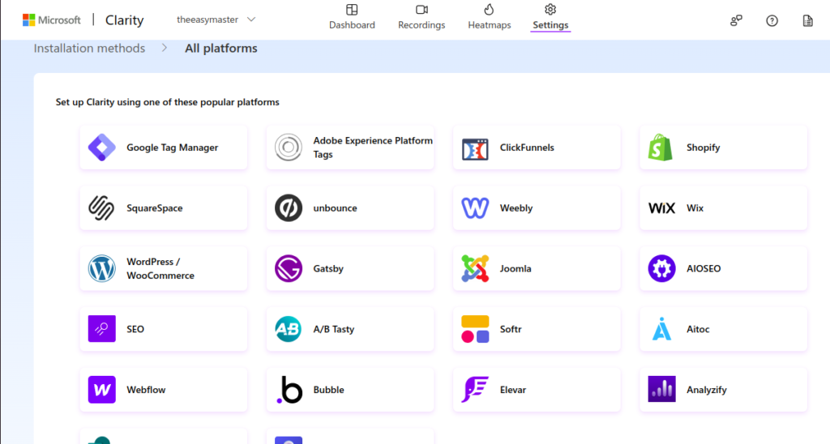
Task: Open the feedback people icon in header
Action: pos(736,20)
